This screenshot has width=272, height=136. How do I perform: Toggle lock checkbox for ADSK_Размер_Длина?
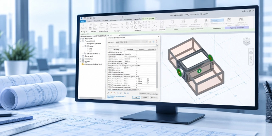148,81
